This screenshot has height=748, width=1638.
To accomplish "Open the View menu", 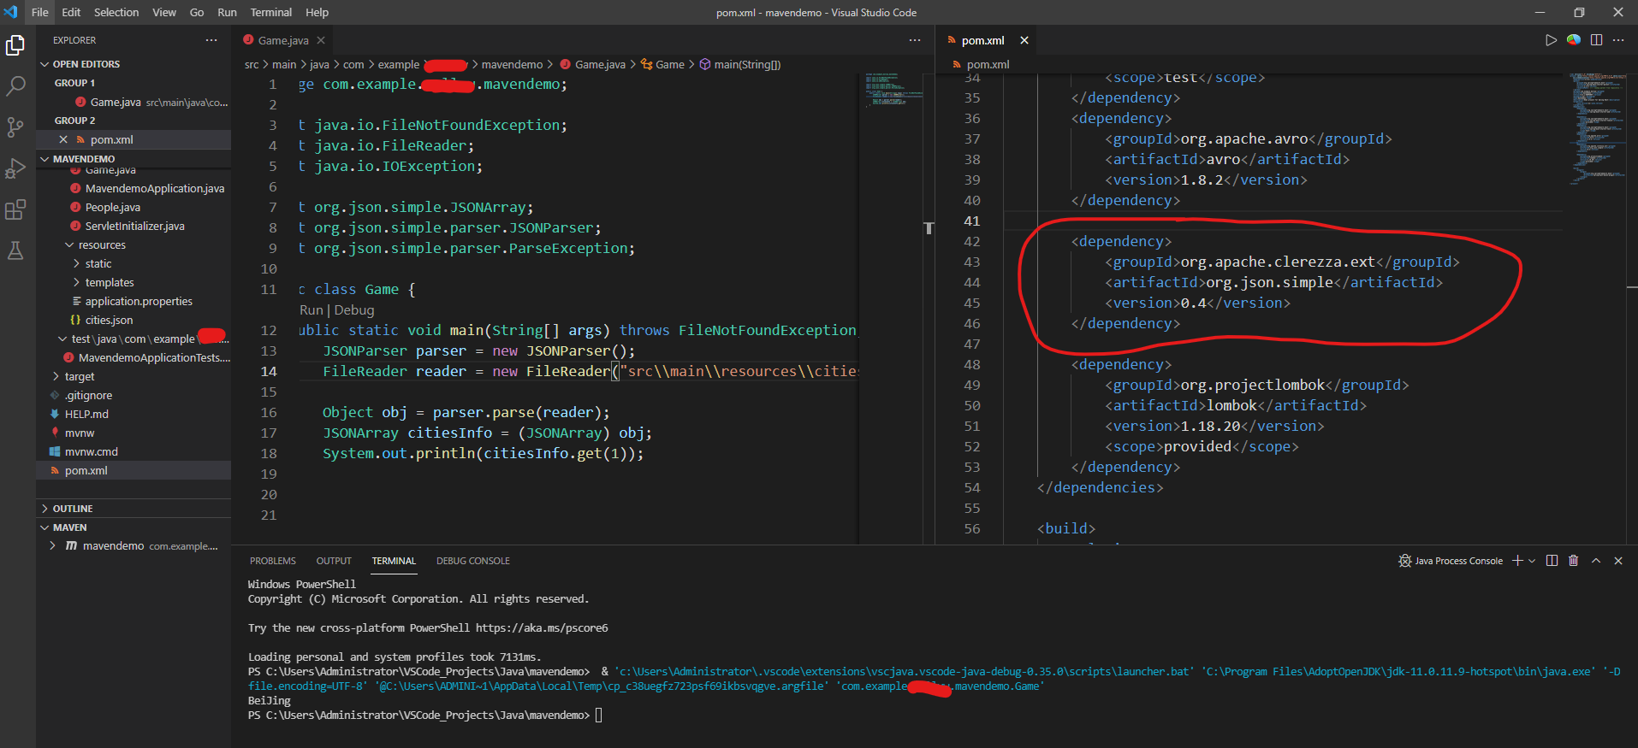I will (x=164, y=12).
